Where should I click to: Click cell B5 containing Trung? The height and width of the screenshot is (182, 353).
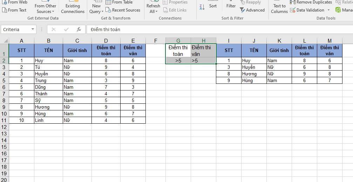point(49,80)
